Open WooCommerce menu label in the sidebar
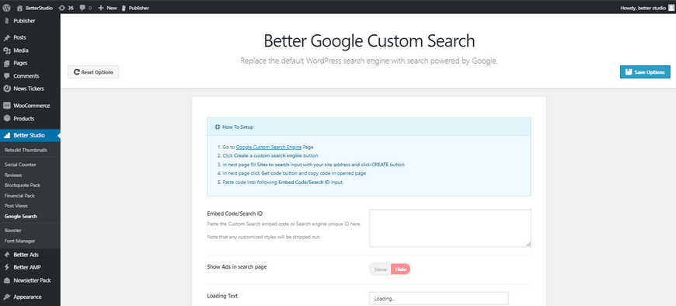Screen dimensions: 676x306 tap(32, 106)
